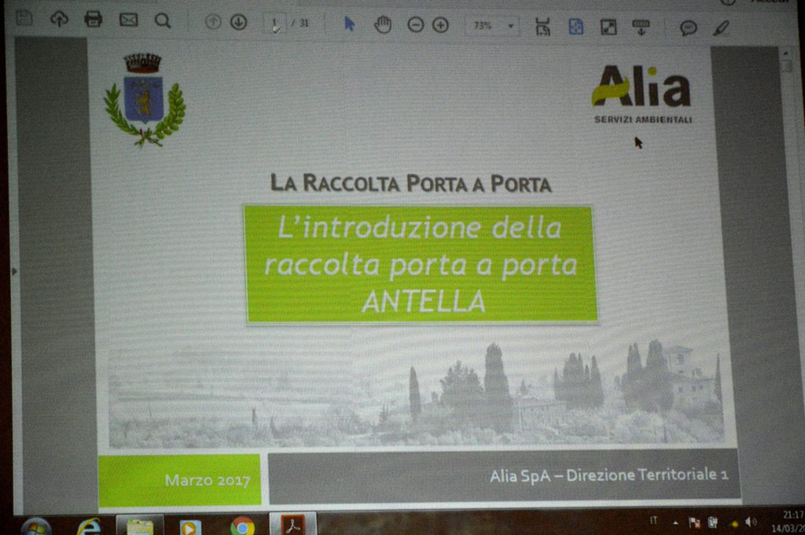Click the fit full page icon
The height and width of the screenshot is (535, 805).
tap(576, 27)
